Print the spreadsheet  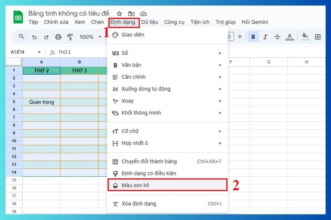[x=58, y=37]
